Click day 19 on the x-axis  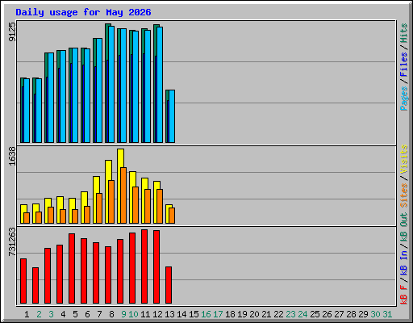[242, 314]
